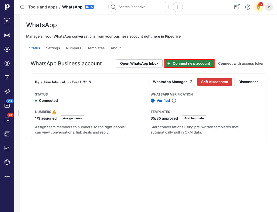Click the '35/35 approved' text
Image resolution: width=277 pixels, height=212 pixels.
[x=164, y=118]
